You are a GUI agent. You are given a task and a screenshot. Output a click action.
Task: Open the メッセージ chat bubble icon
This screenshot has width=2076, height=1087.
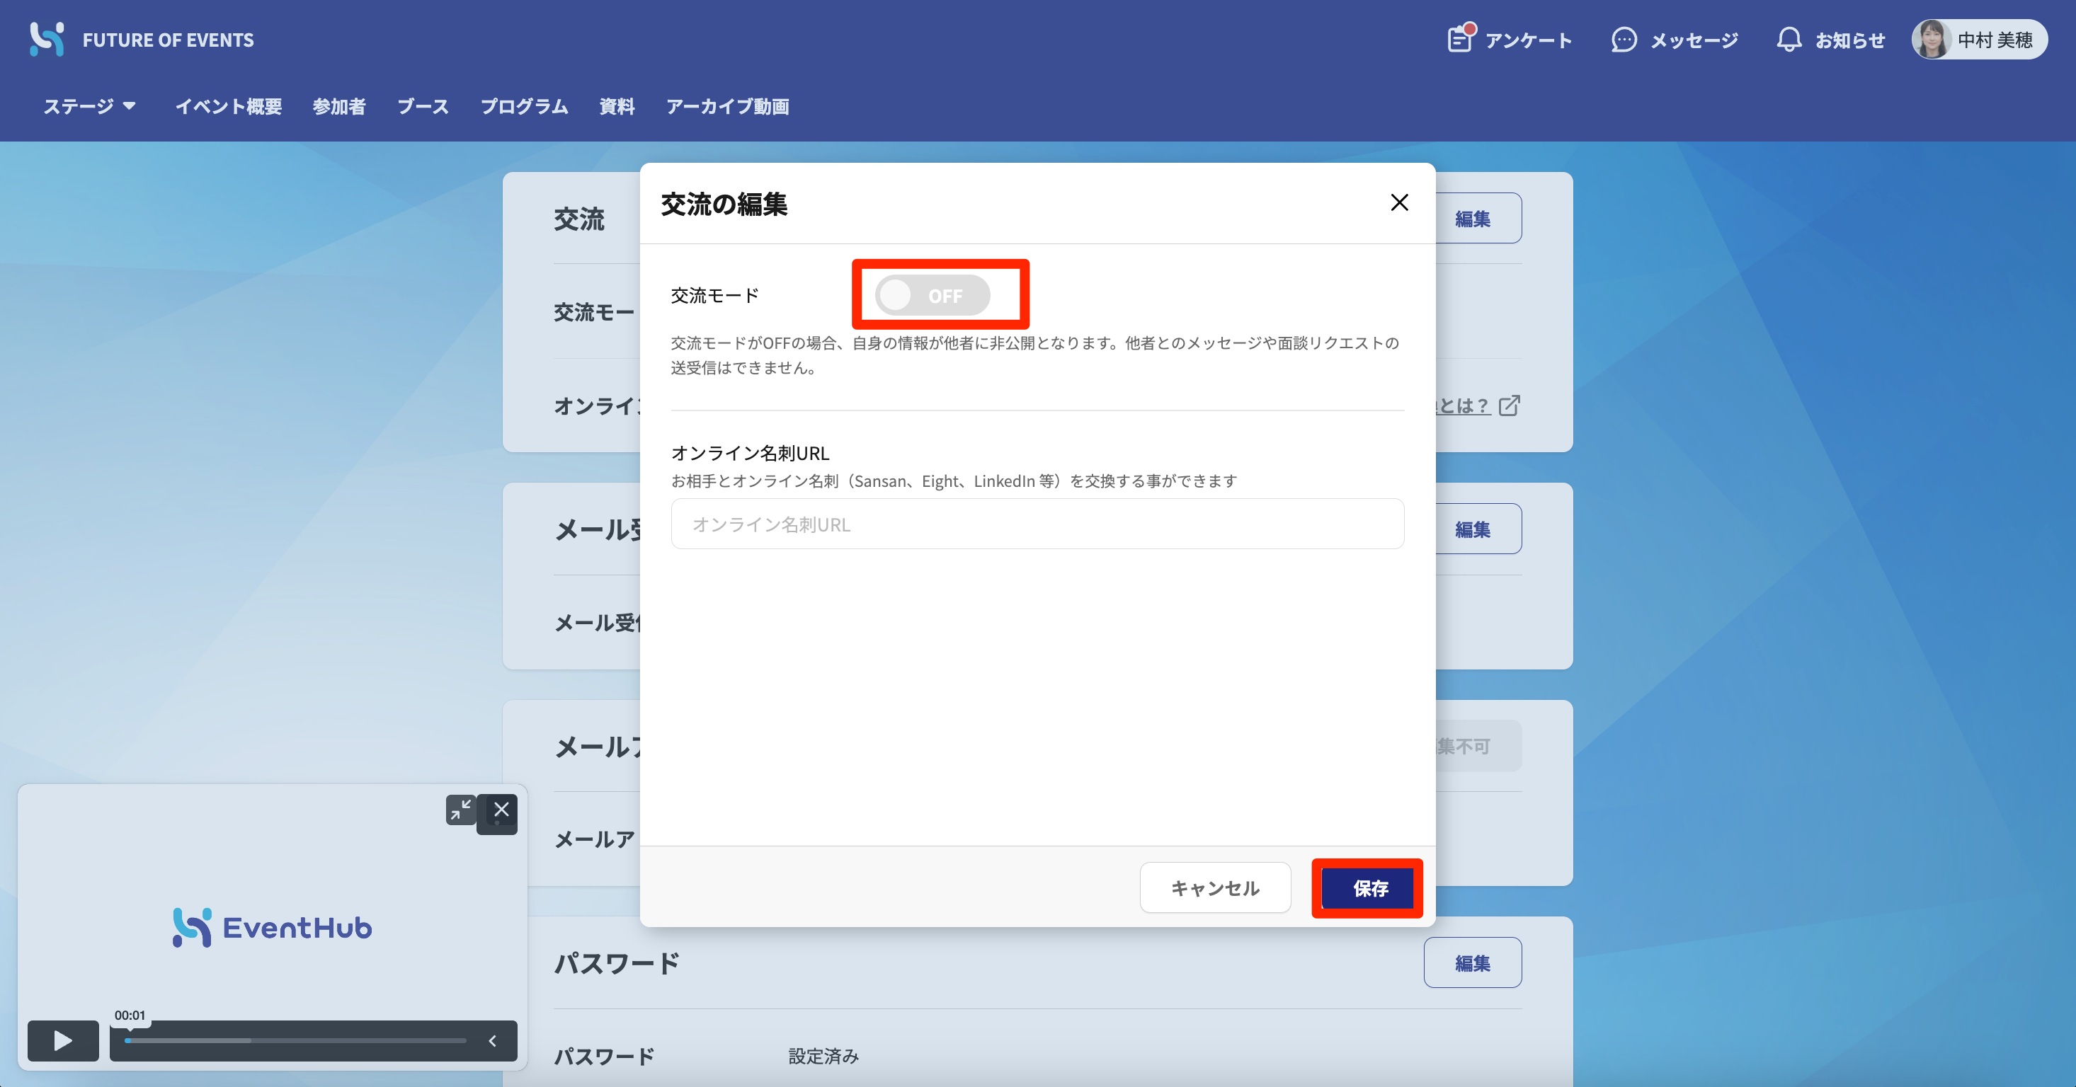pyautogui.click(x=1624, y=40)
